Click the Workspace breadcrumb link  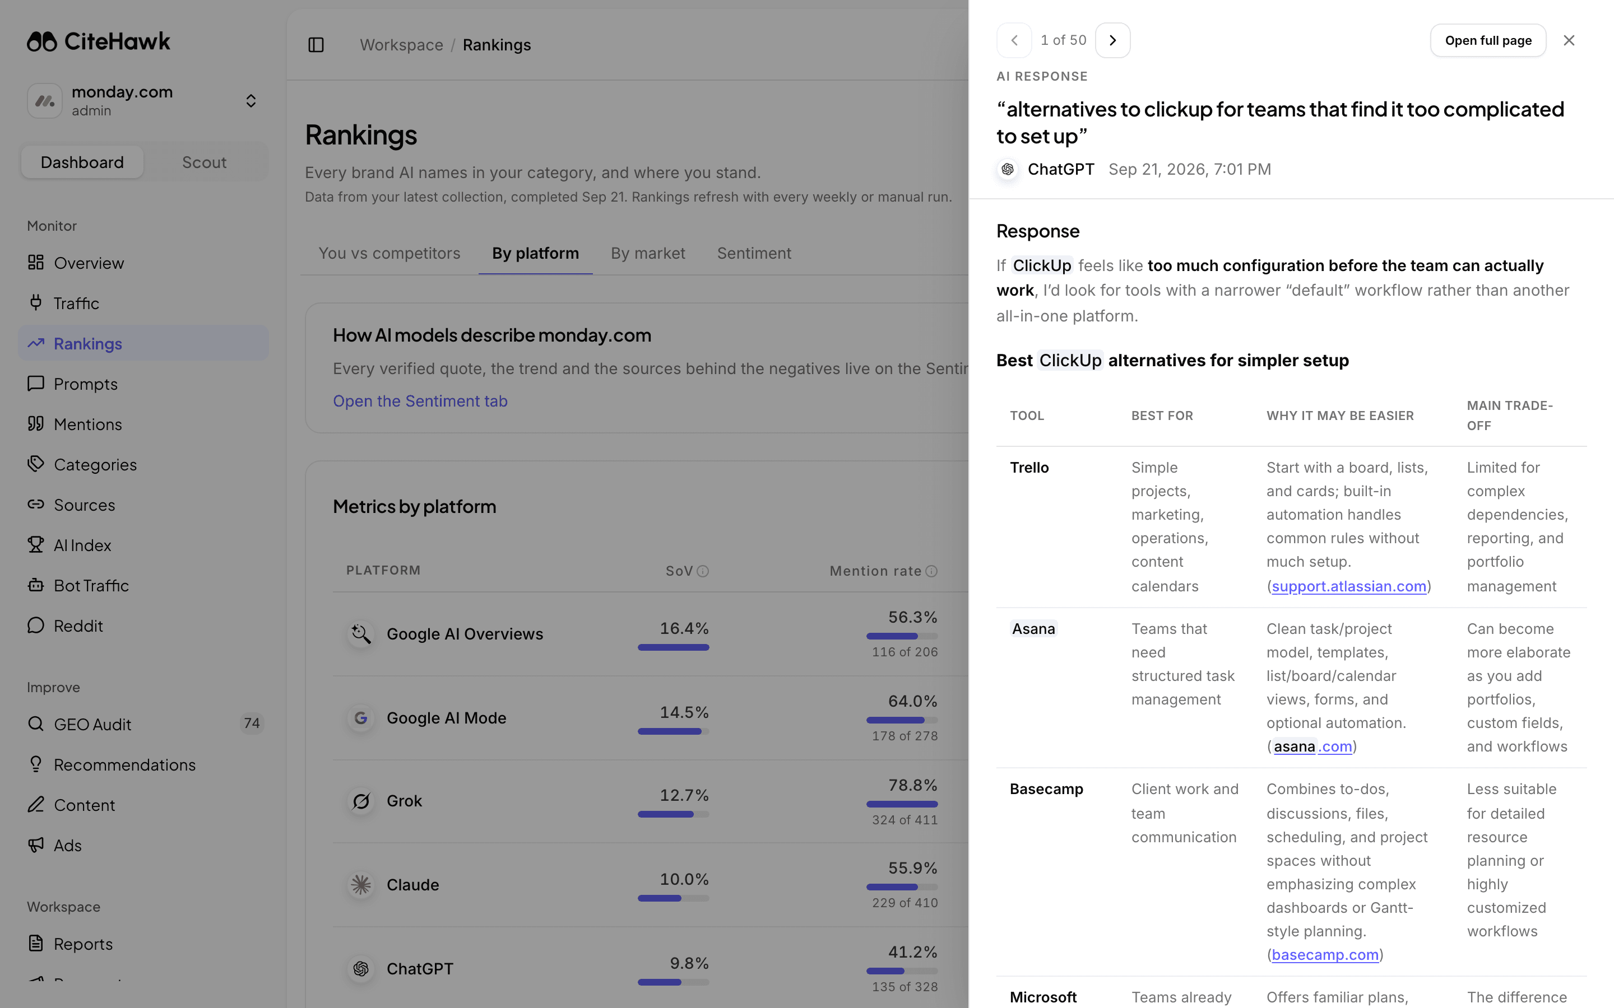tap(401, 45)
